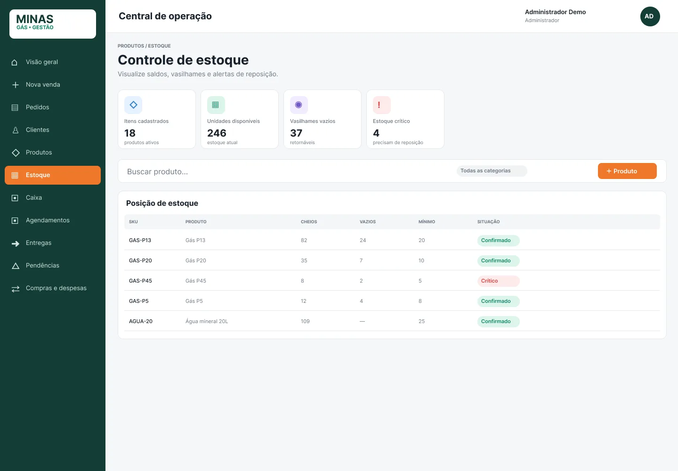The width and height of the screenshot is (678, 471).
Task: Click the GAS-P13 SKU cell
Action: 140,240
